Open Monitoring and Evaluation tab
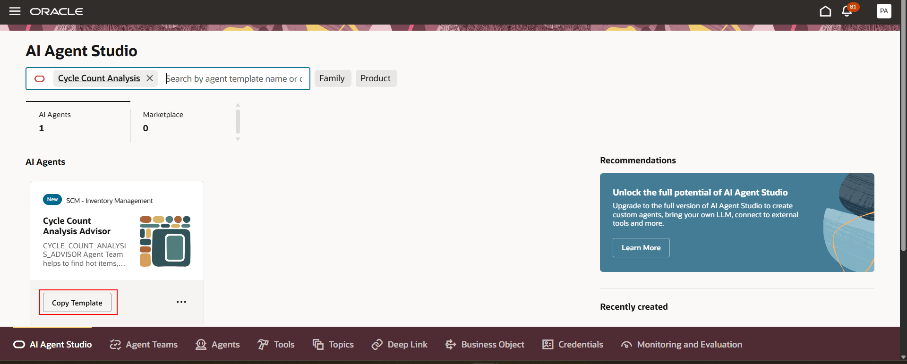Viewport: 907px width, 364px height. [x=682, y=345]
